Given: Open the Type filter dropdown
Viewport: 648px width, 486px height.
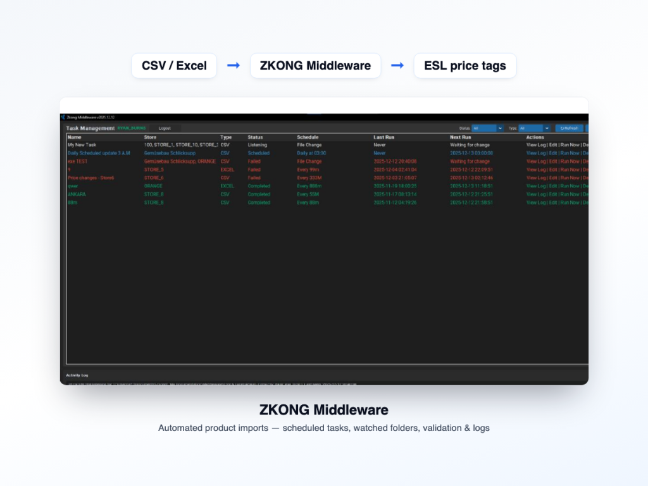Looking at the screenshot, I should [534, 128].
